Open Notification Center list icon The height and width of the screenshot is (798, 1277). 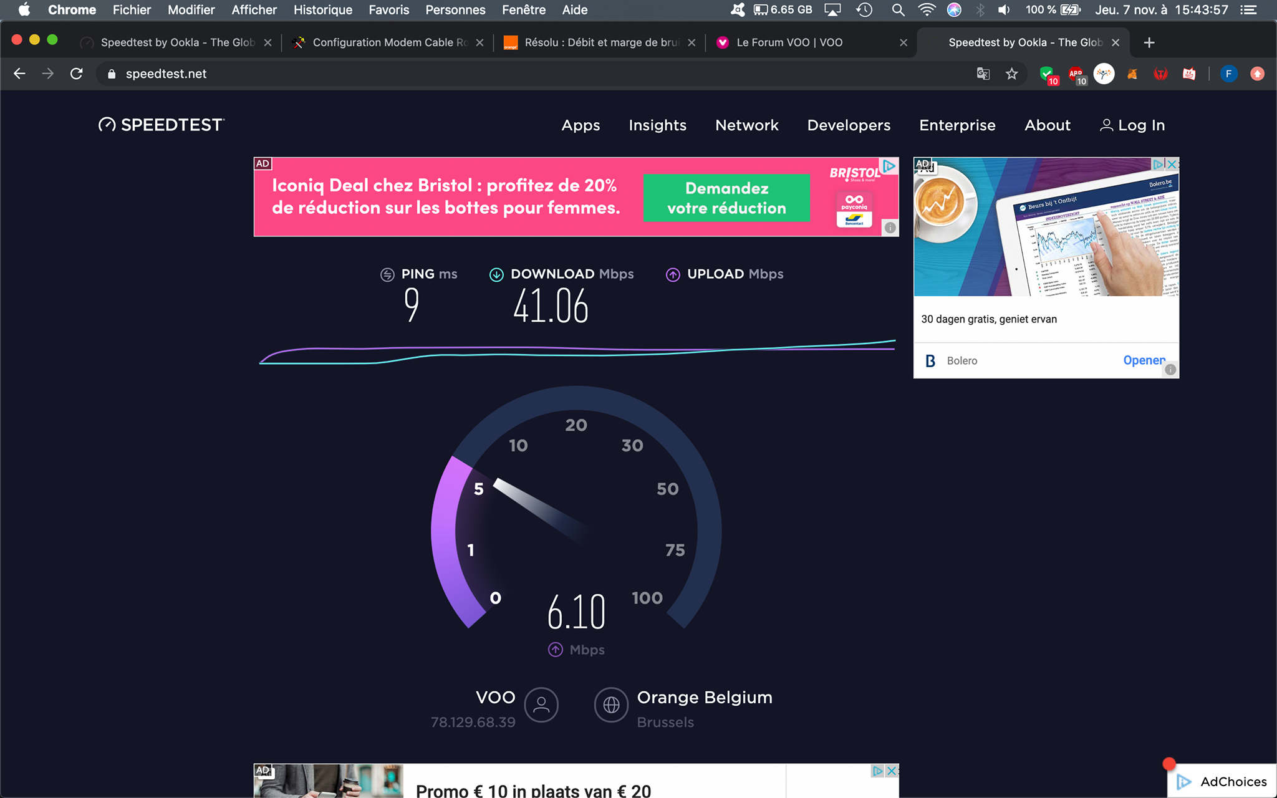[x=1248, y=9]
